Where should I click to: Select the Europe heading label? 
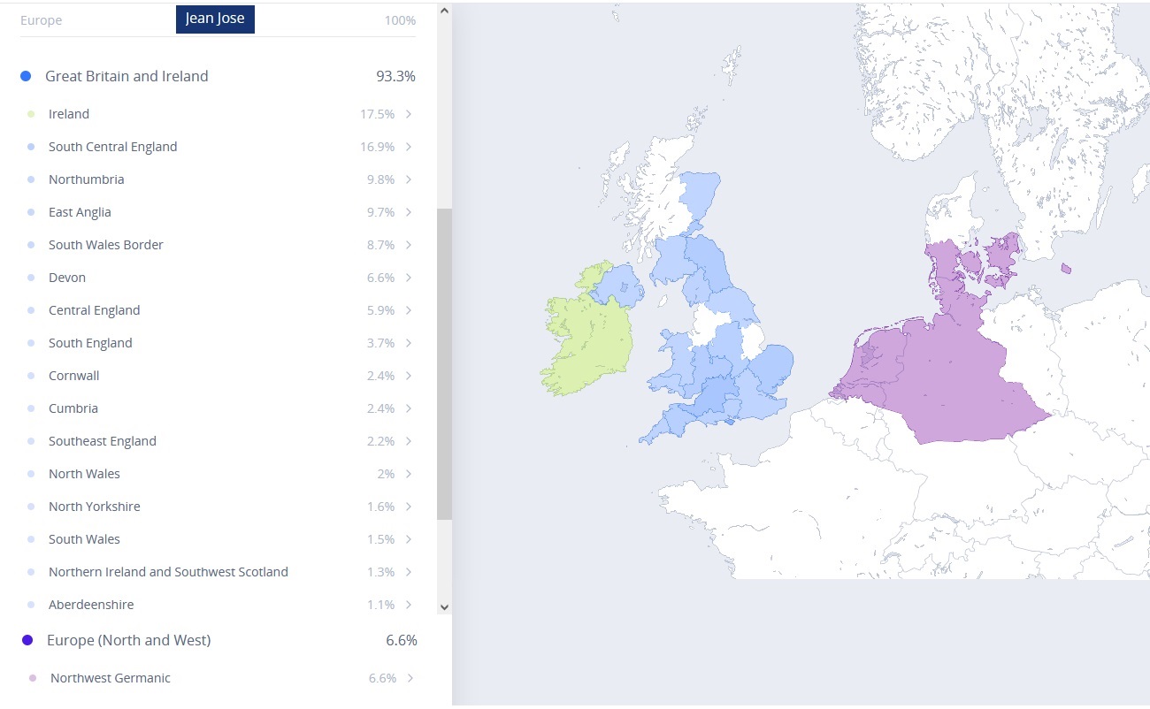pyautogui.click(x=42, y=20)
